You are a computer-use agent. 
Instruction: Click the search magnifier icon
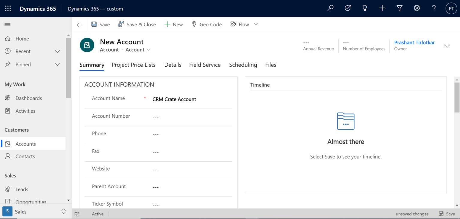tap(330, 8)
